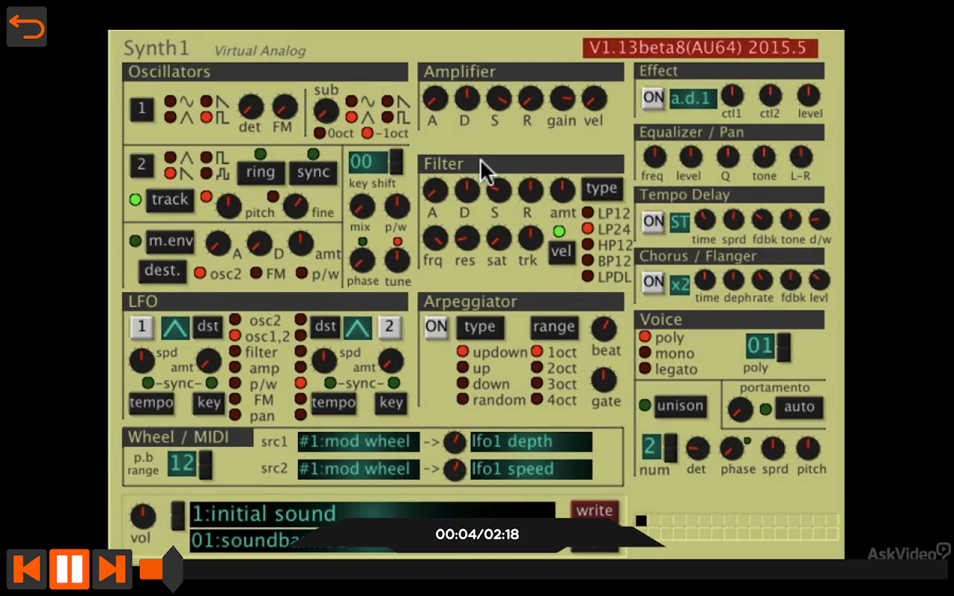Image resolution: width=954 pixels, height=596 pixels.
Task: Click the write preset button
Action: tap(595, 511)
